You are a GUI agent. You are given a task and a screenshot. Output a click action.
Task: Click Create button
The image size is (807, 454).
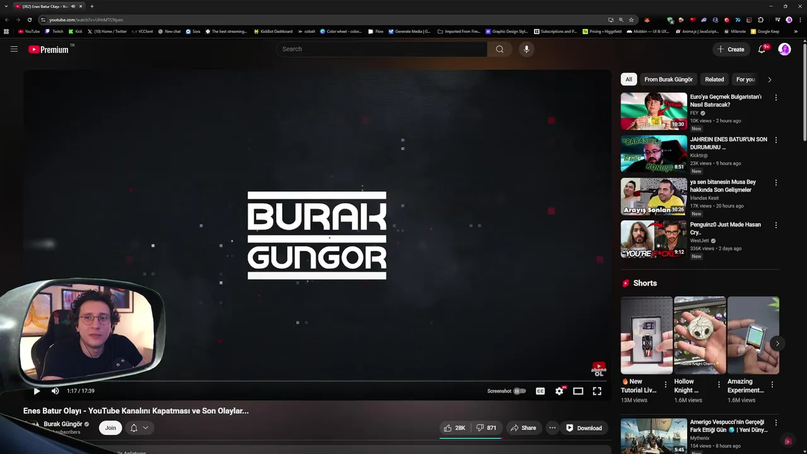pyautogui.click(x=731, y=49)
